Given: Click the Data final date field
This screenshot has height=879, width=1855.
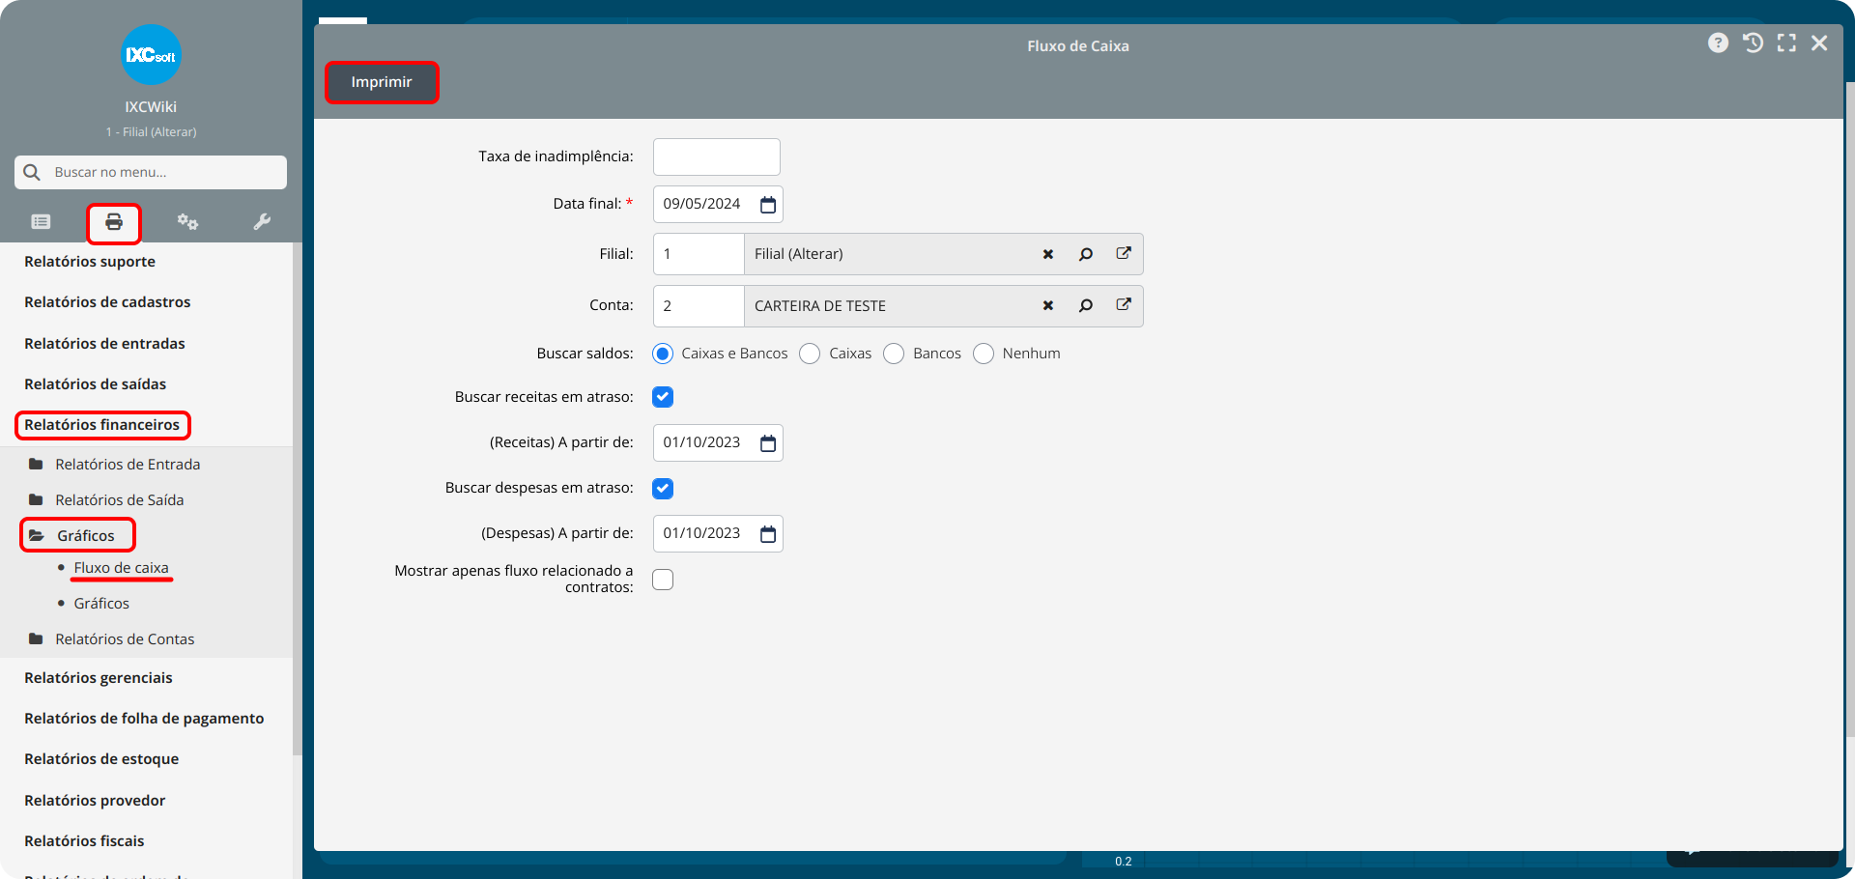Looking at the screenshot, I should click(x=718, y=205).
